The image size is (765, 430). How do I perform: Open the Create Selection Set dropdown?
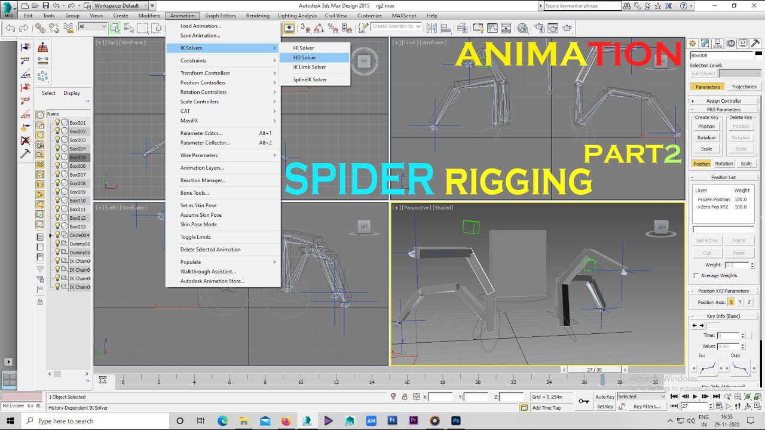click(x=396, y=26)
